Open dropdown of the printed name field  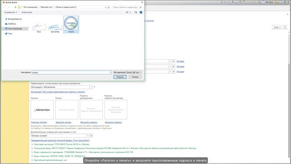pos(91,87)
